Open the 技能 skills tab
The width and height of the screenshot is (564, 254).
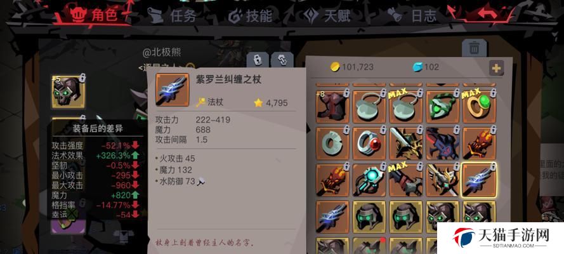250,16
